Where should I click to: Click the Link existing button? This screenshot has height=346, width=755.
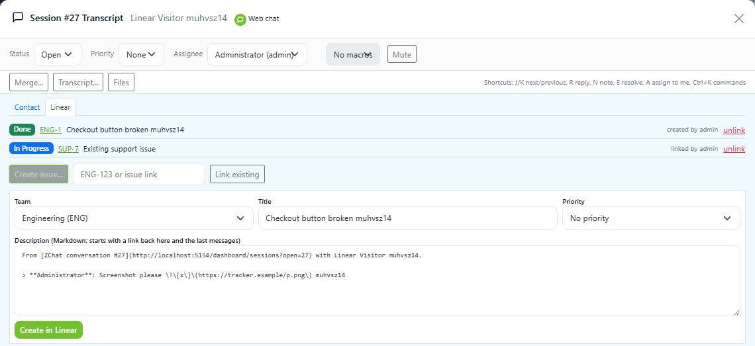pyautogui.click(x=237, y=174)
